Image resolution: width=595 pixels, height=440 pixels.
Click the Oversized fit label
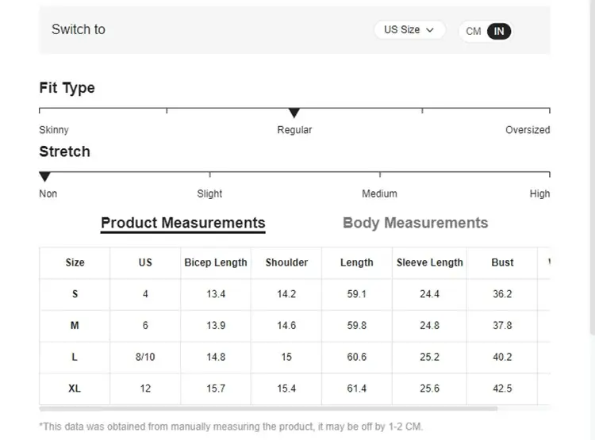(528, 130)
